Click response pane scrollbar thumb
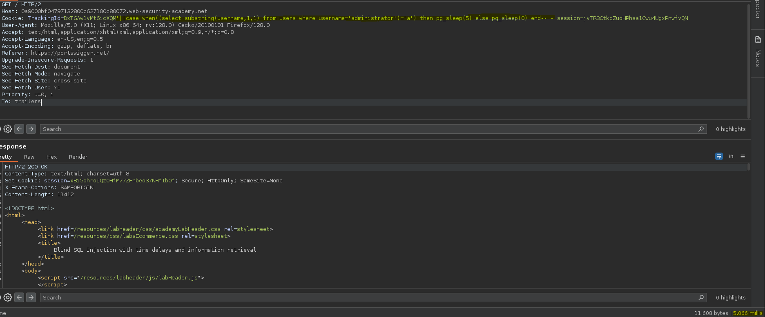Image resolution: width=765 pixels, height=317 pixels. [x=748, y=167]
